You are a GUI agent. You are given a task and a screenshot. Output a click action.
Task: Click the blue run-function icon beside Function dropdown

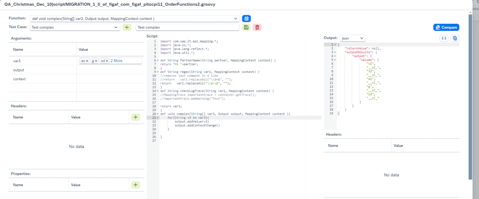pos(247,19)
